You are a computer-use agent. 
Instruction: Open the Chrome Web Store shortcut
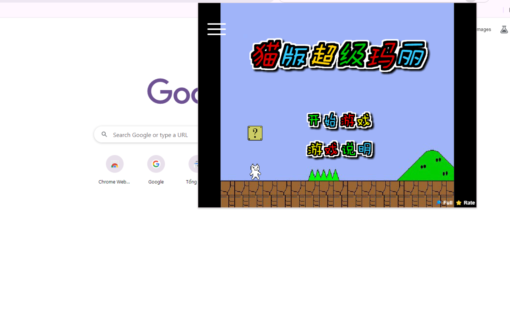click(114, 164)
